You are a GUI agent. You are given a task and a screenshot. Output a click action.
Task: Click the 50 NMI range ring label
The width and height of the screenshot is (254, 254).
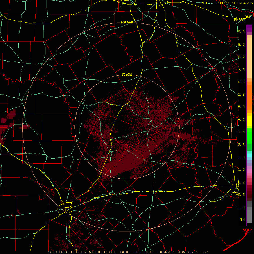(127, 75)
